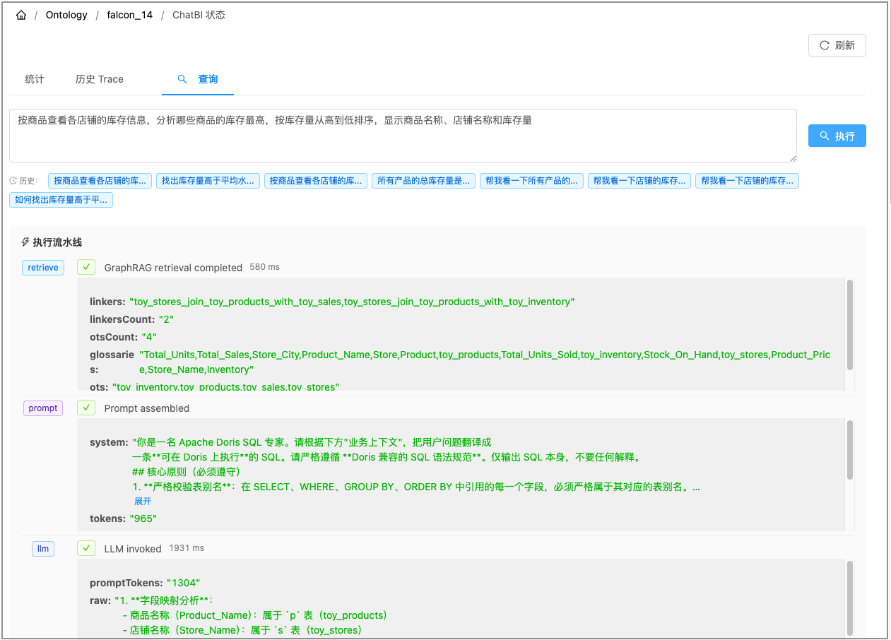Click the magnifier icon on 查询 tab

point(182,79)
